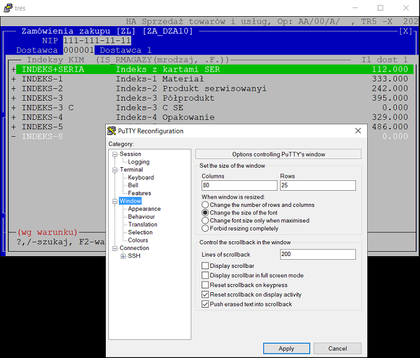
Task: Click the red (wg warunku) label
Action: click(47, 232)
